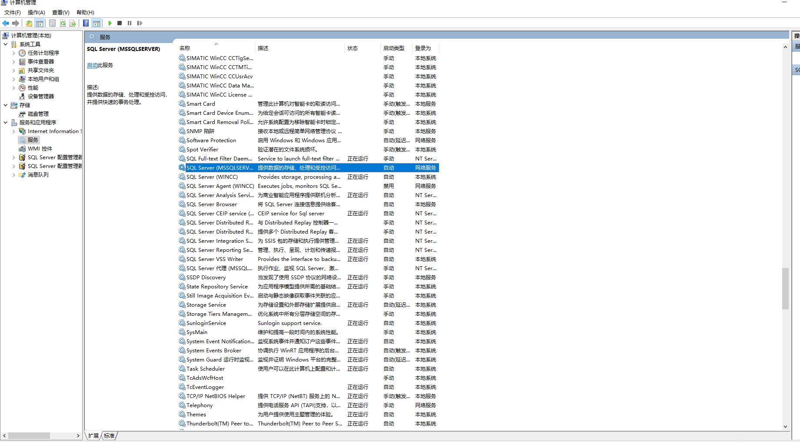The image size is (800, 442).
Task: Switch to the 标准 tab at bottom
Action: pyautogui.click(x=109, y=435)
